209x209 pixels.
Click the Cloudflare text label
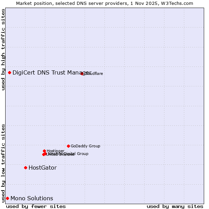coord(94,73)
